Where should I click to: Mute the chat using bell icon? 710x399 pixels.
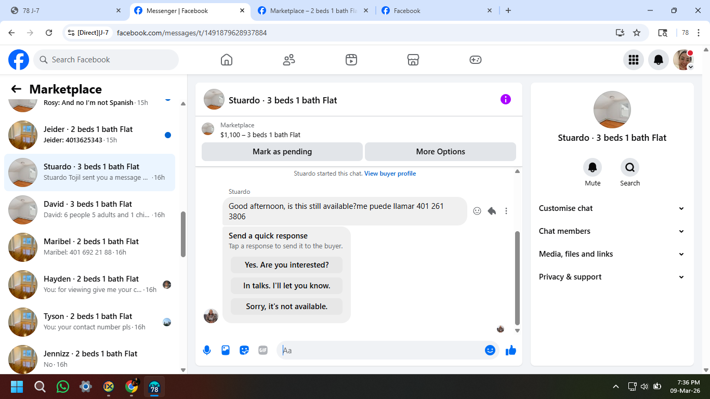[593, 167]
